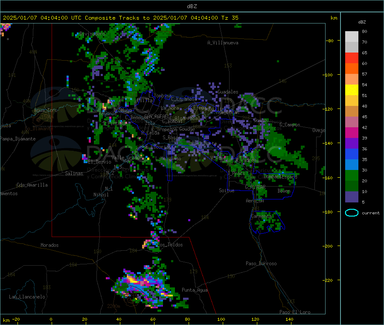Click the -80 km vertical axis tick
384x325 pixels.
[330, 41]
